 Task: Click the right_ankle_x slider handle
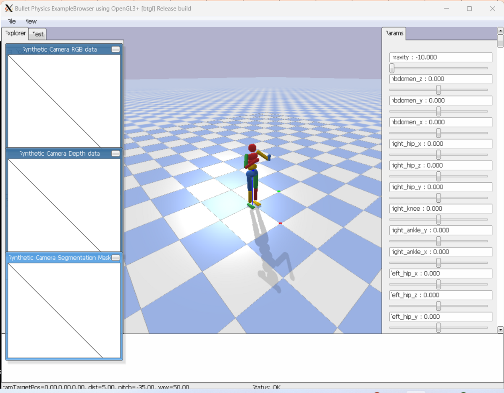click(x=438, y=263)
